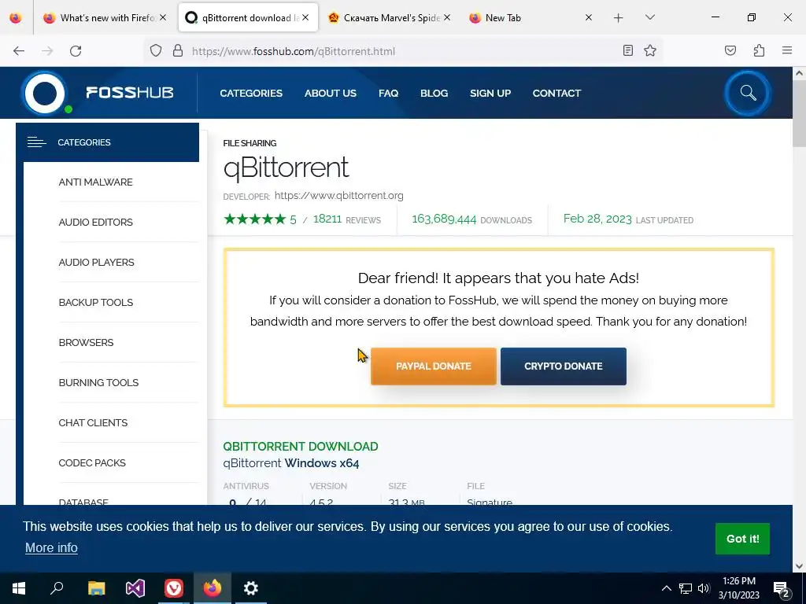Screen dimensions: 806x604
Task: Open the Firefox hamburger menu
Action: (x=787, y=50)
